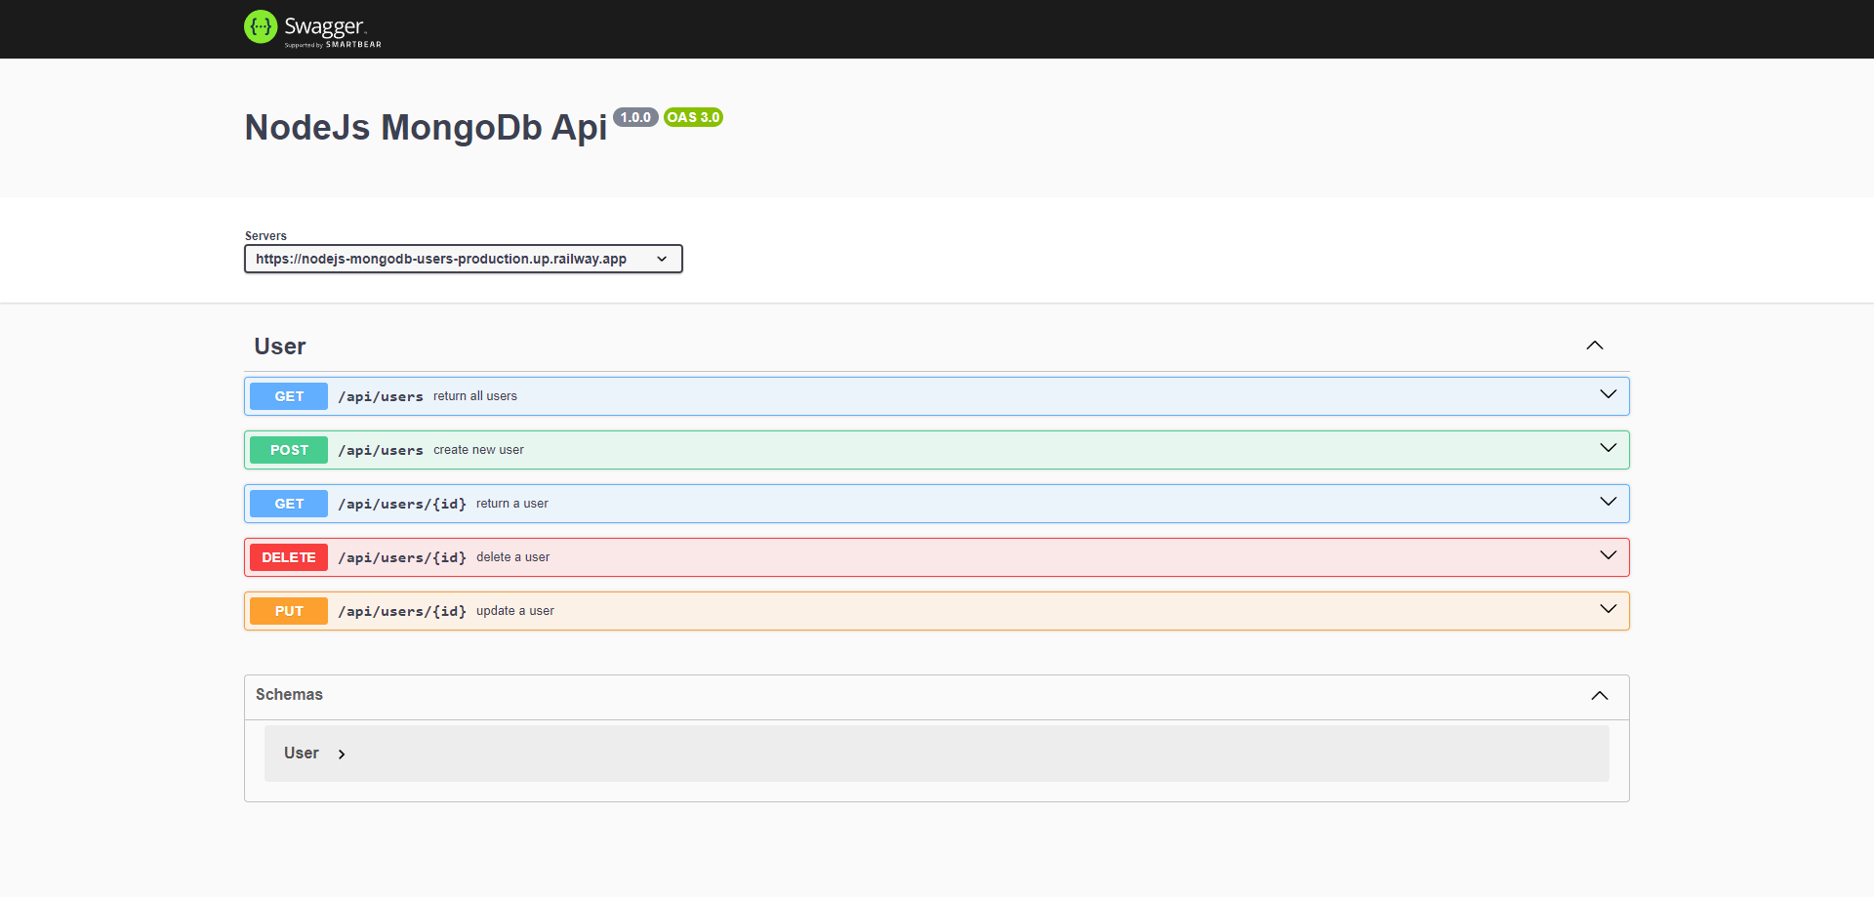This screenshot has height=897, width=1874.
Task: Click /api/users/{id} path in GET row
Action: click(402, 504)
